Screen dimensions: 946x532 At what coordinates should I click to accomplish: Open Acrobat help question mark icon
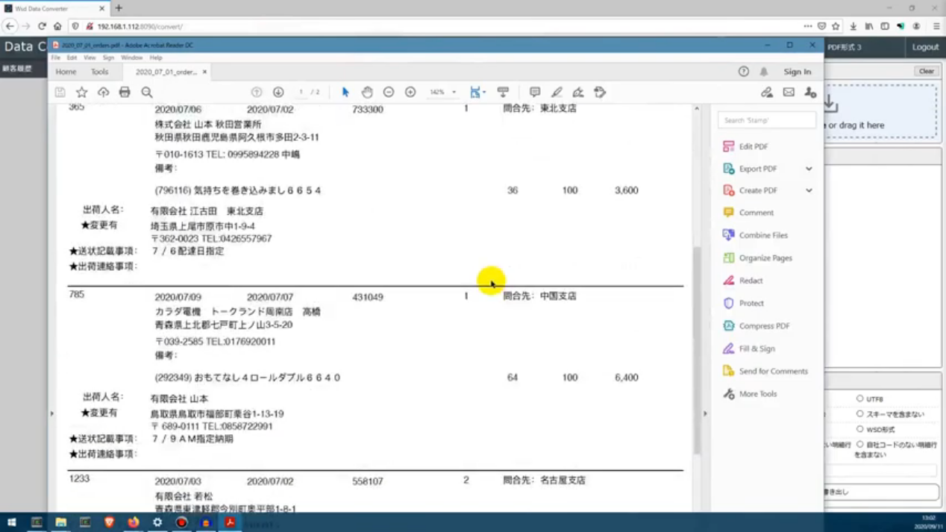pos(744,72)
